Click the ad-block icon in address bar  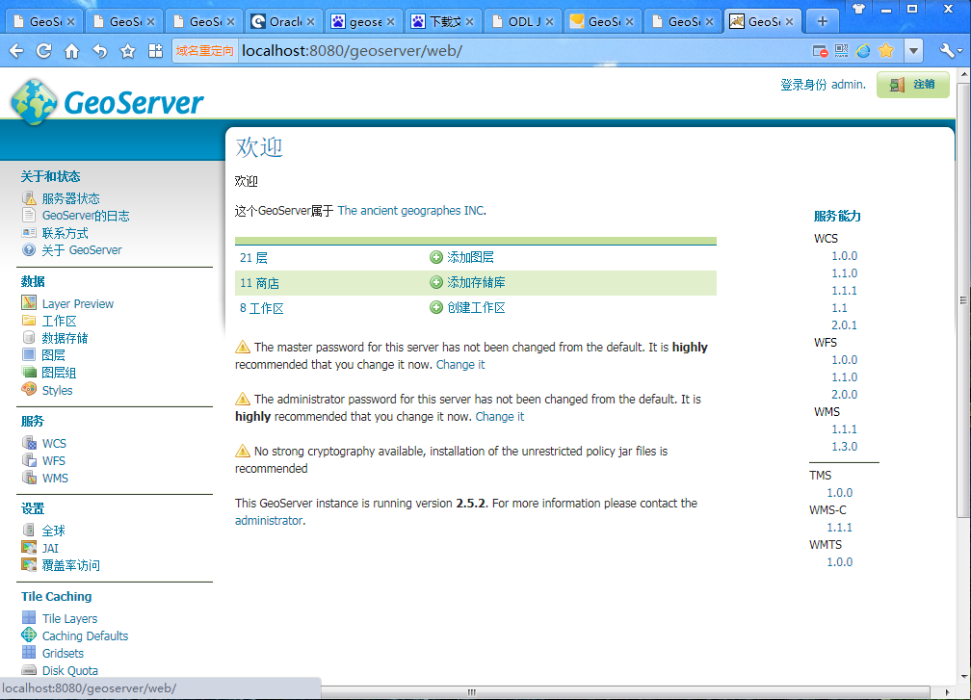(820, 51)
